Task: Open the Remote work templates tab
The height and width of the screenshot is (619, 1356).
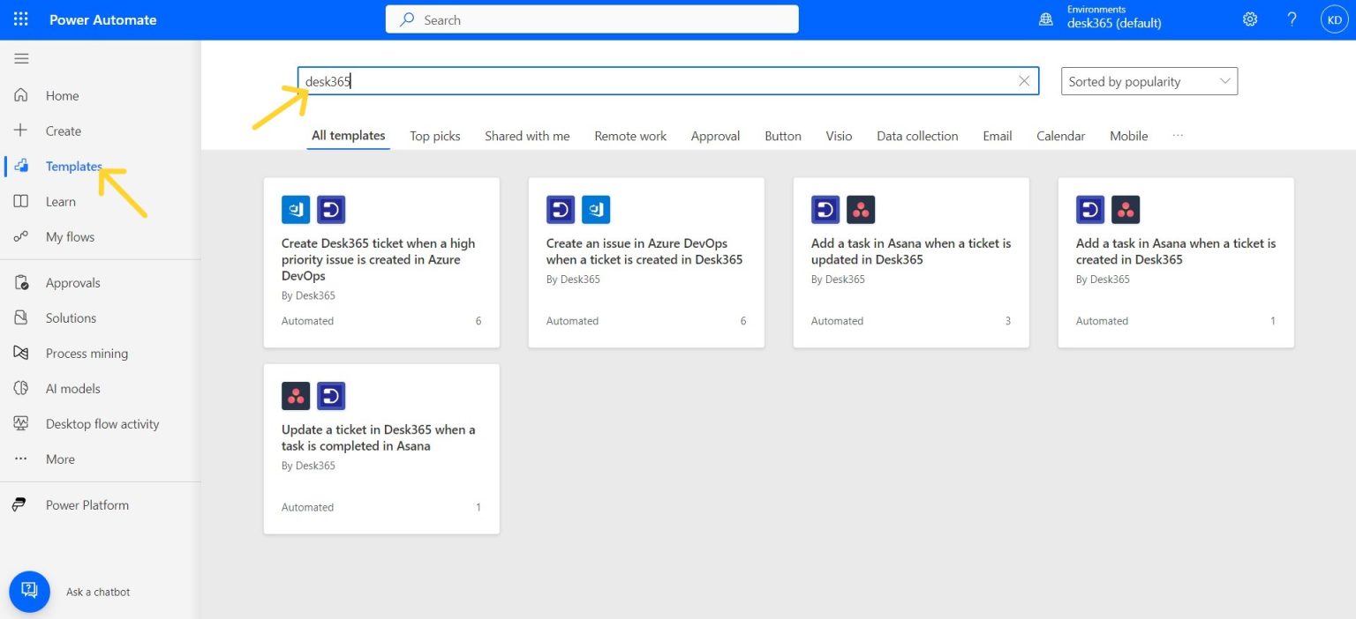Action: point(629,136)
